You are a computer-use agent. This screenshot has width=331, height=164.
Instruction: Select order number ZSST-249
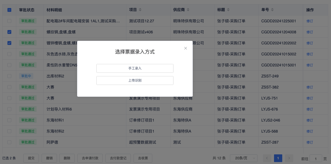(270, 76)
